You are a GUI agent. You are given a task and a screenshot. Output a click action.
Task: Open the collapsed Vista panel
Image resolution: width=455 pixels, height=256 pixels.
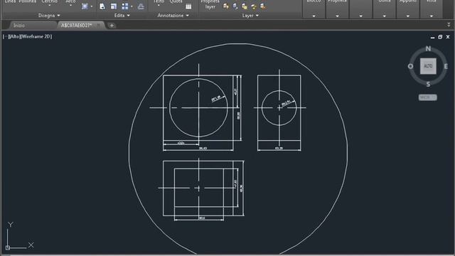432,9
